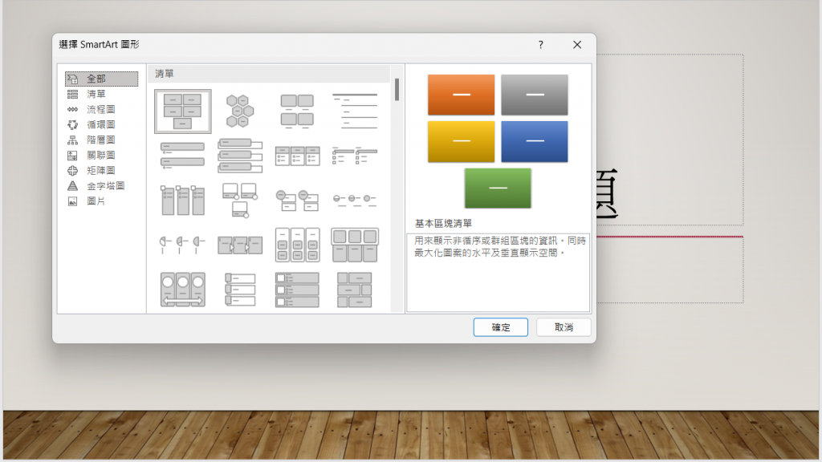Select the detailed process layout with arrows

[x=239, y=245]
